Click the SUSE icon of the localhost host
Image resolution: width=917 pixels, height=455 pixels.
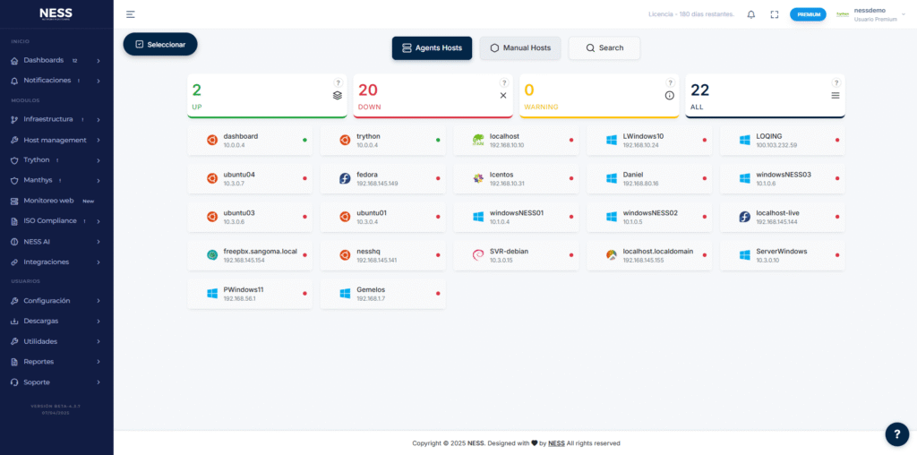tap(478, 141)
